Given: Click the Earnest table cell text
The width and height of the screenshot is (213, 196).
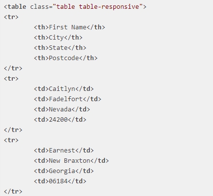Looking at the screenshot, I should [62, 151].
